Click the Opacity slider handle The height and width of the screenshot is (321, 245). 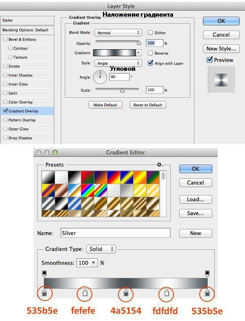[139, 43]
